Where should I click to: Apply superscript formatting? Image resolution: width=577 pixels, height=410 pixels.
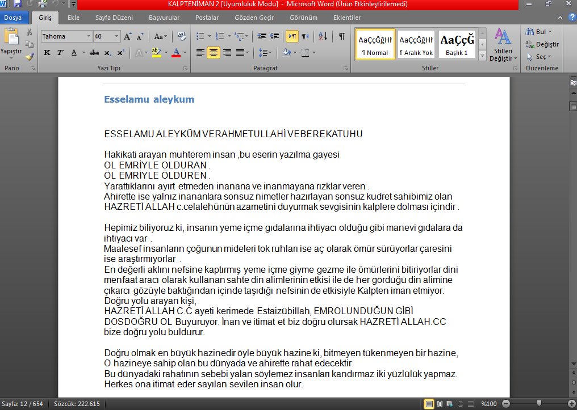point(120,53)
